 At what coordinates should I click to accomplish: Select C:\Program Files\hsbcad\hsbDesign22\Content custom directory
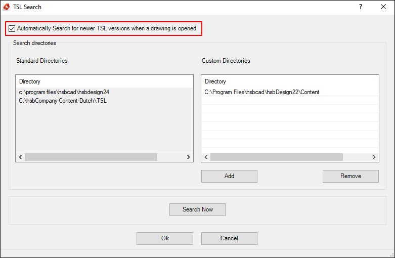pos(290,92)
